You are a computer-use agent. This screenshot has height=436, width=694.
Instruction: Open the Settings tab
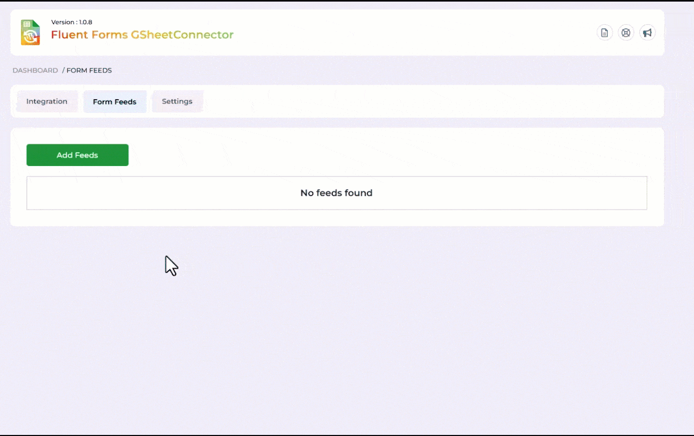point(177,101)
